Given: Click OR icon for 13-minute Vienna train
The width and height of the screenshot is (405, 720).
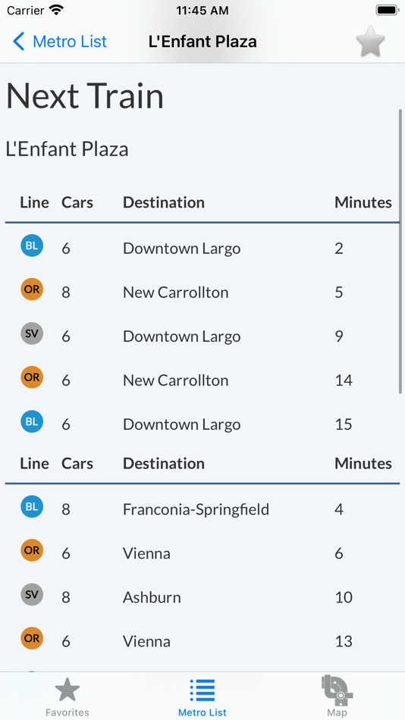Looking at the screenshot, I should tap(32, 638).
